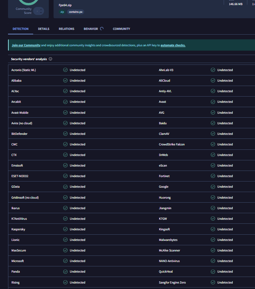Open the Detection tab
This screenshot has height=289, width=255.
pos(20,29)
